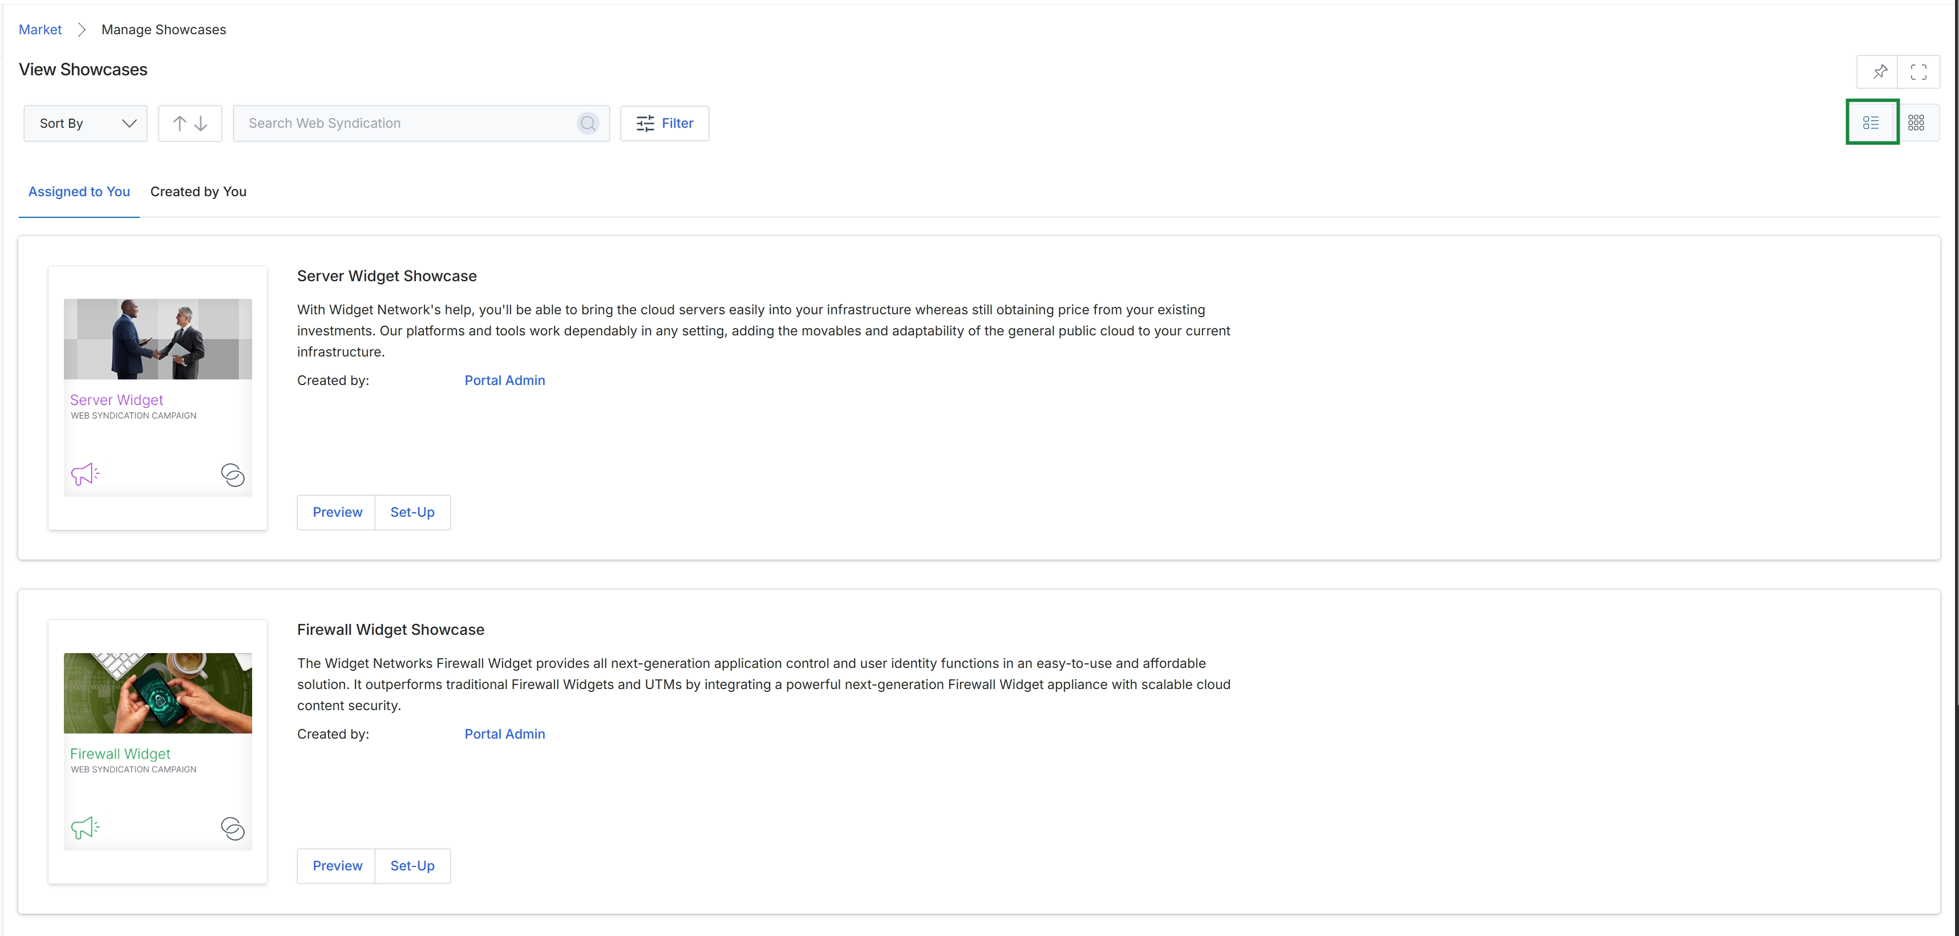Focus the Search Web Syndication field
The width and height of the screenshot is (1959, 936).
tap(420, 123)
